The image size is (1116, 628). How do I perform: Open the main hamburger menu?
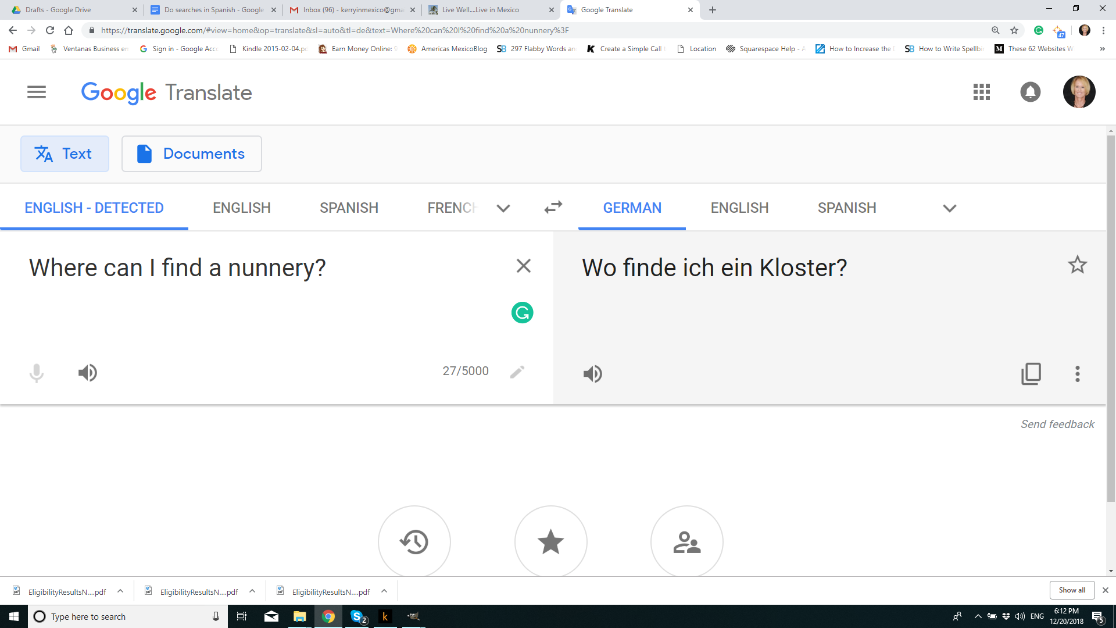tap(37, 92)
